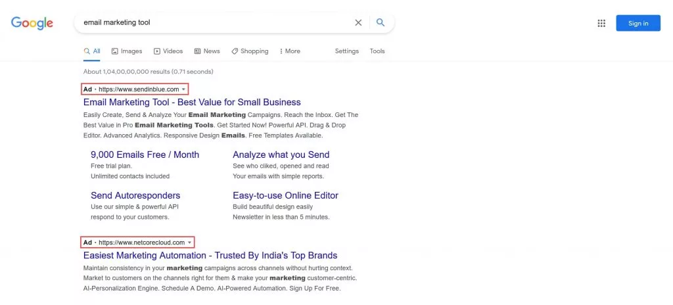
Task: Open 'Analyze what you Send' sitelink
Action: [x=281, y=154]
